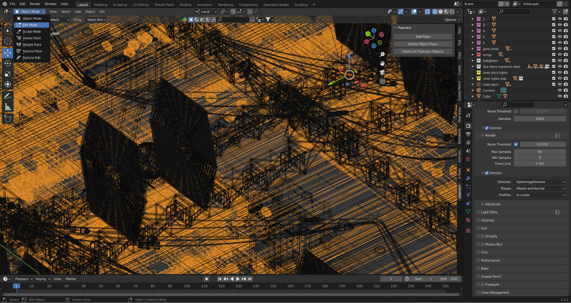
Task: Choose Weight Paint from the mode menu
Action: pos(32,45)
